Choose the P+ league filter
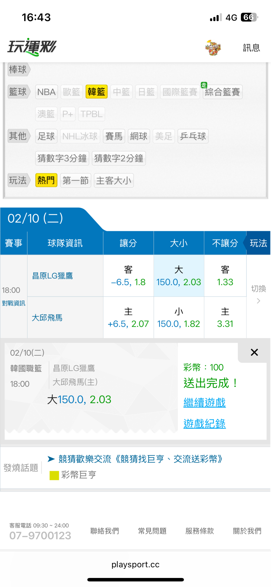The height and width of the screenshot is (587, 271). tap(68, 114)
